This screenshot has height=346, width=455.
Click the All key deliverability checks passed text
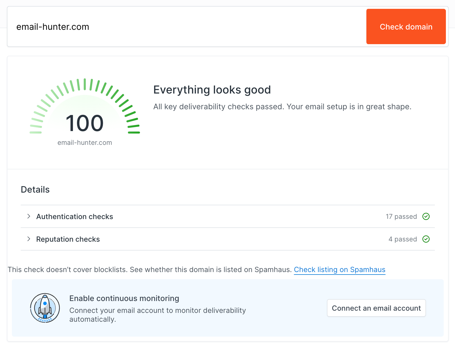pos(282,107)
